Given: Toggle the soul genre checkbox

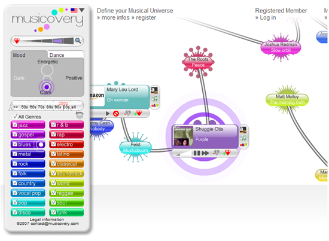Looking at the screenshot, I should 53,202.
